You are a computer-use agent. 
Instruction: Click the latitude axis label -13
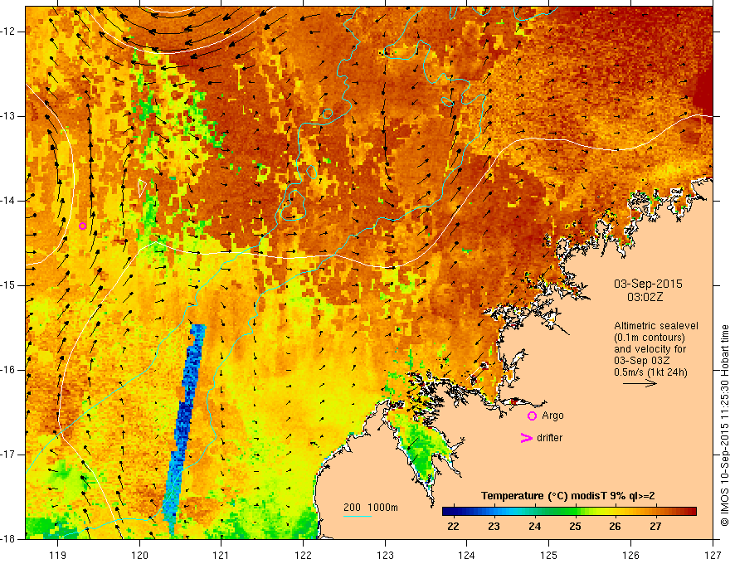coord(8,116)
